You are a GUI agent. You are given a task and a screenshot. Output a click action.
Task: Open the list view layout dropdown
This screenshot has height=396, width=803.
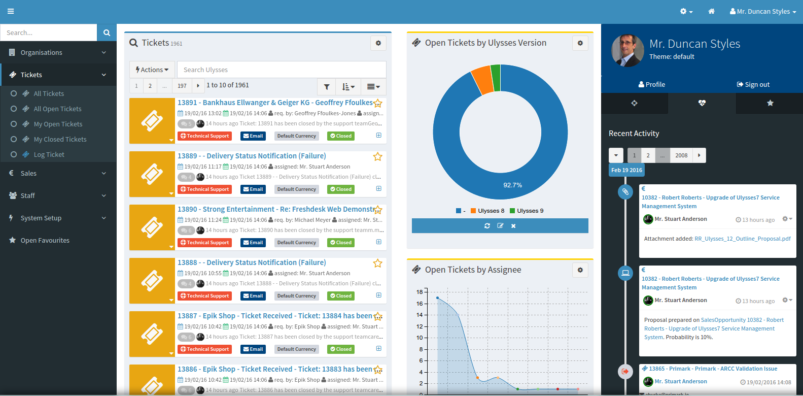pos(373,87)
